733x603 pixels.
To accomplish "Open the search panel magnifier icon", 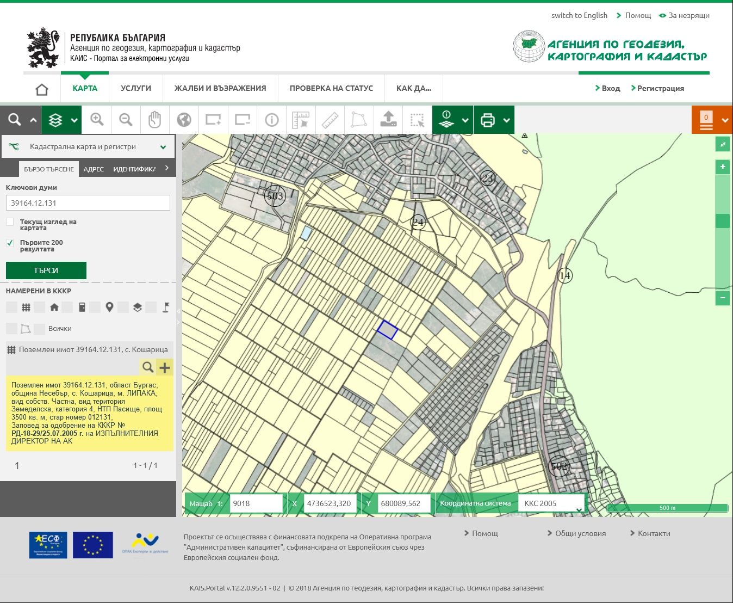I will [15, 120].
